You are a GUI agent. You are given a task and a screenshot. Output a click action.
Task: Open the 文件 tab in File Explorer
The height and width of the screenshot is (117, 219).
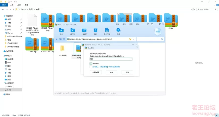coord(4,5)
